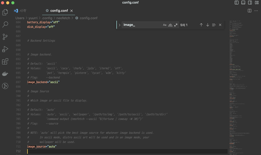Open editor more actions menu
Image resolution: width=261 pixels, height=155 pixels.
[256, 11]
